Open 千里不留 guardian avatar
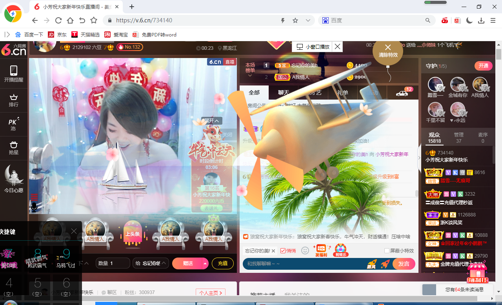502x305 pixels. coord(435,110)
